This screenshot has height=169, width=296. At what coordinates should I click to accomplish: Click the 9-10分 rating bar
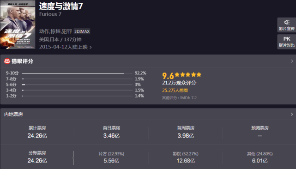pyautogui.click(x=77, y=73)
